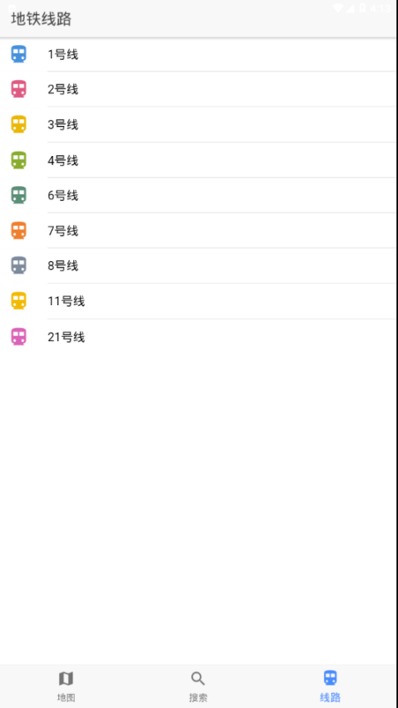Select the 线路 lines tab
Screen dimensions: 398x708
click(331, 686)
